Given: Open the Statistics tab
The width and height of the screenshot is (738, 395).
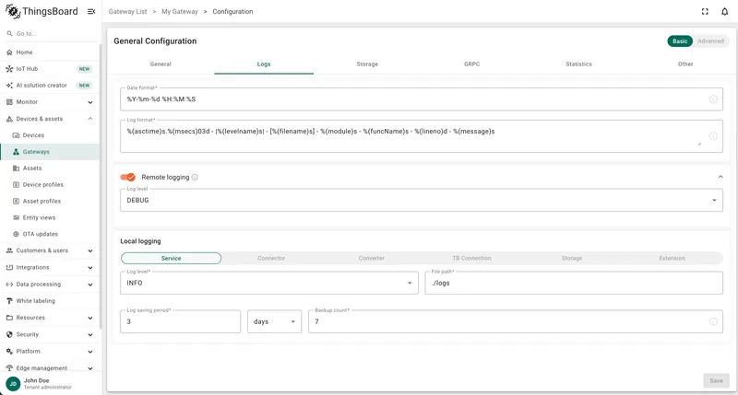Looking at the screenshot, I should click(578, 64).
